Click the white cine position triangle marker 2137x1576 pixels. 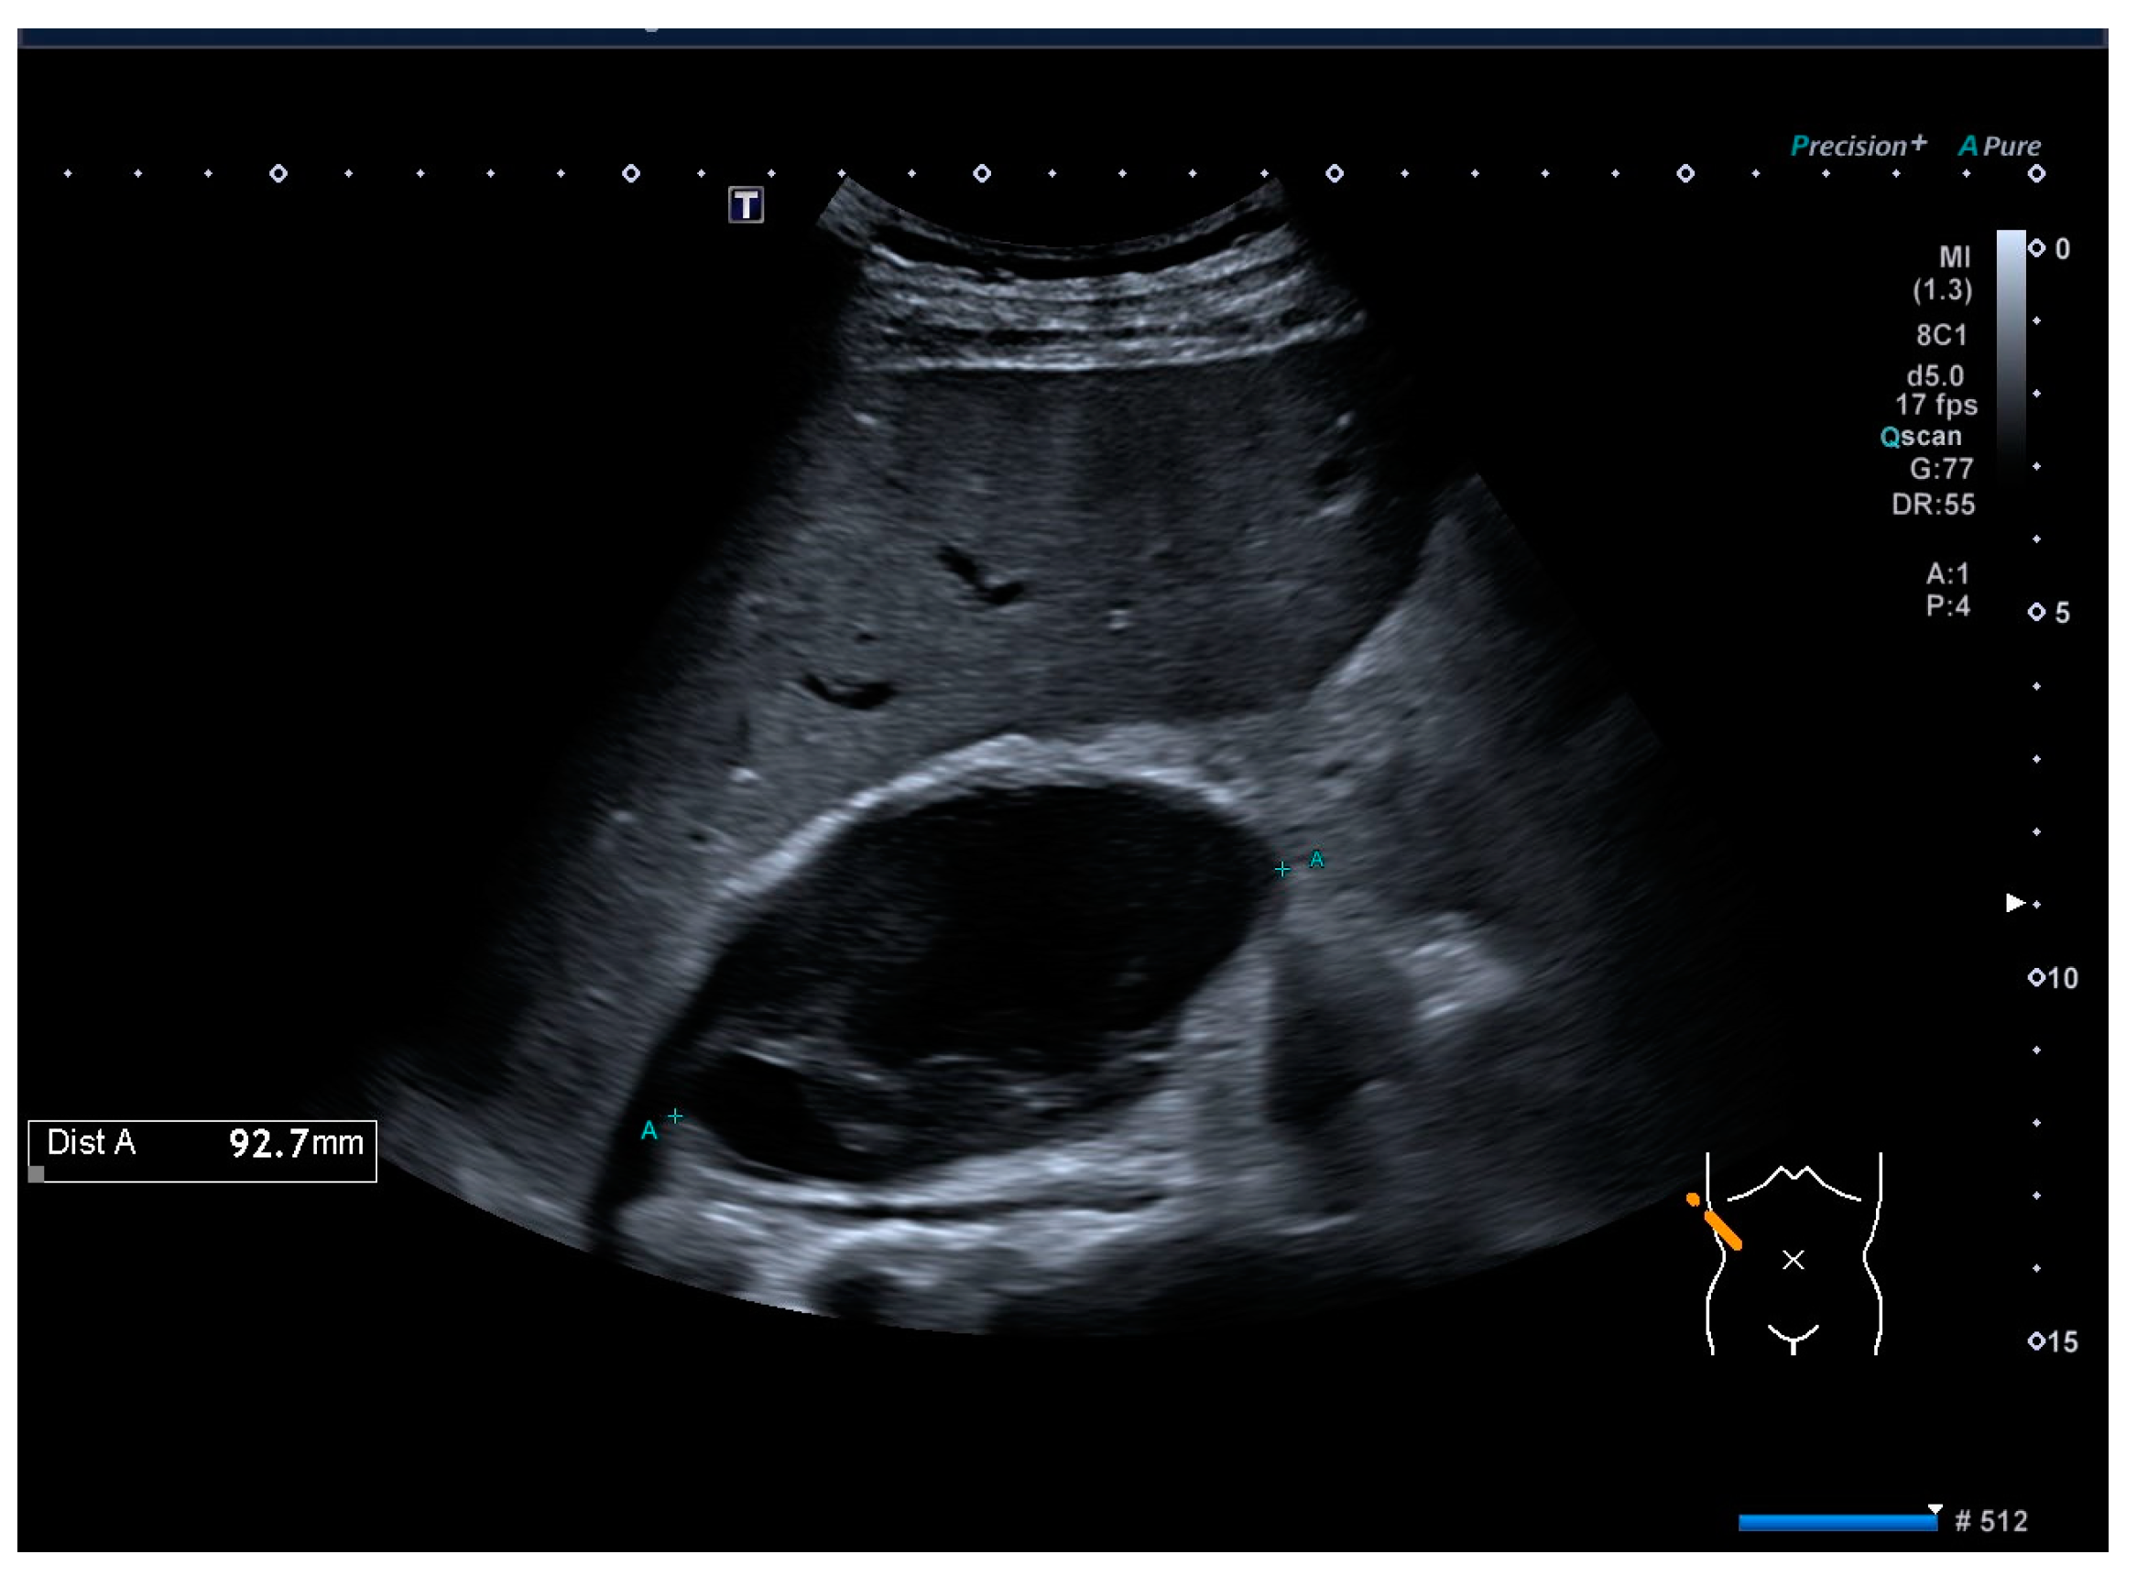[1935, 1509]
